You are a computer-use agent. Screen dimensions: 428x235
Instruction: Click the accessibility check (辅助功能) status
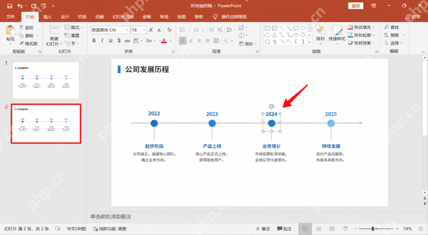click(109, 229)
